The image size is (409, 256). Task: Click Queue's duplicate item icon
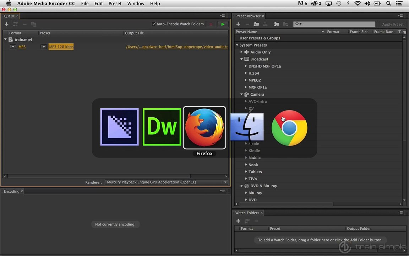34,24
